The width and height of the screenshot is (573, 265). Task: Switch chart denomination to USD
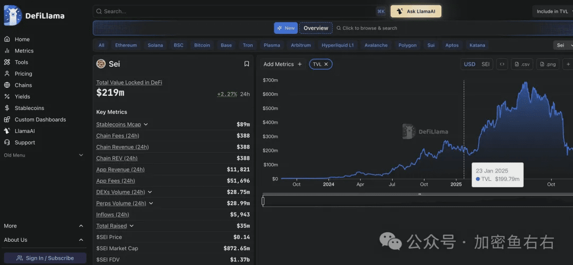pyautogui.click(x=470, y=64)
